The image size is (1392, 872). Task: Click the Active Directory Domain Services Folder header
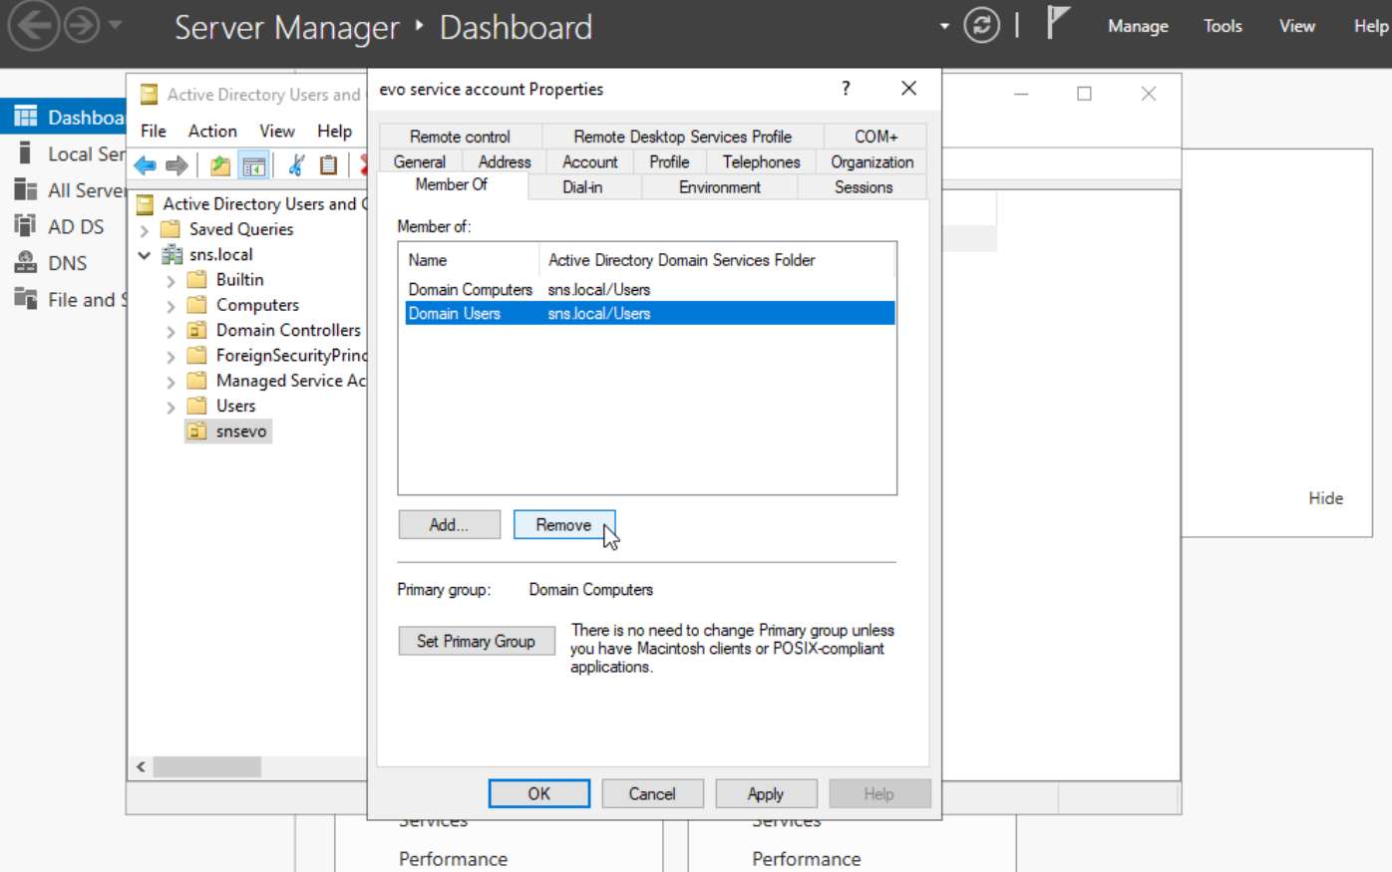tap(718, 260)
